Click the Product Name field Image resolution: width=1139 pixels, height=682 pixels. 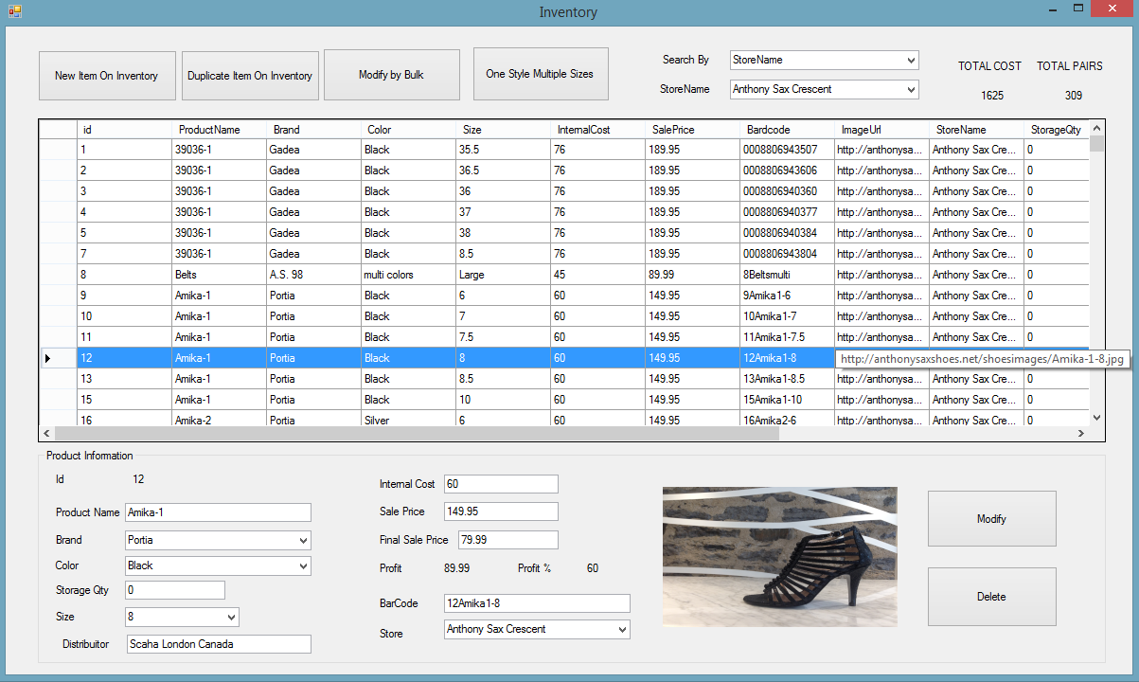(x=218, y=512)
